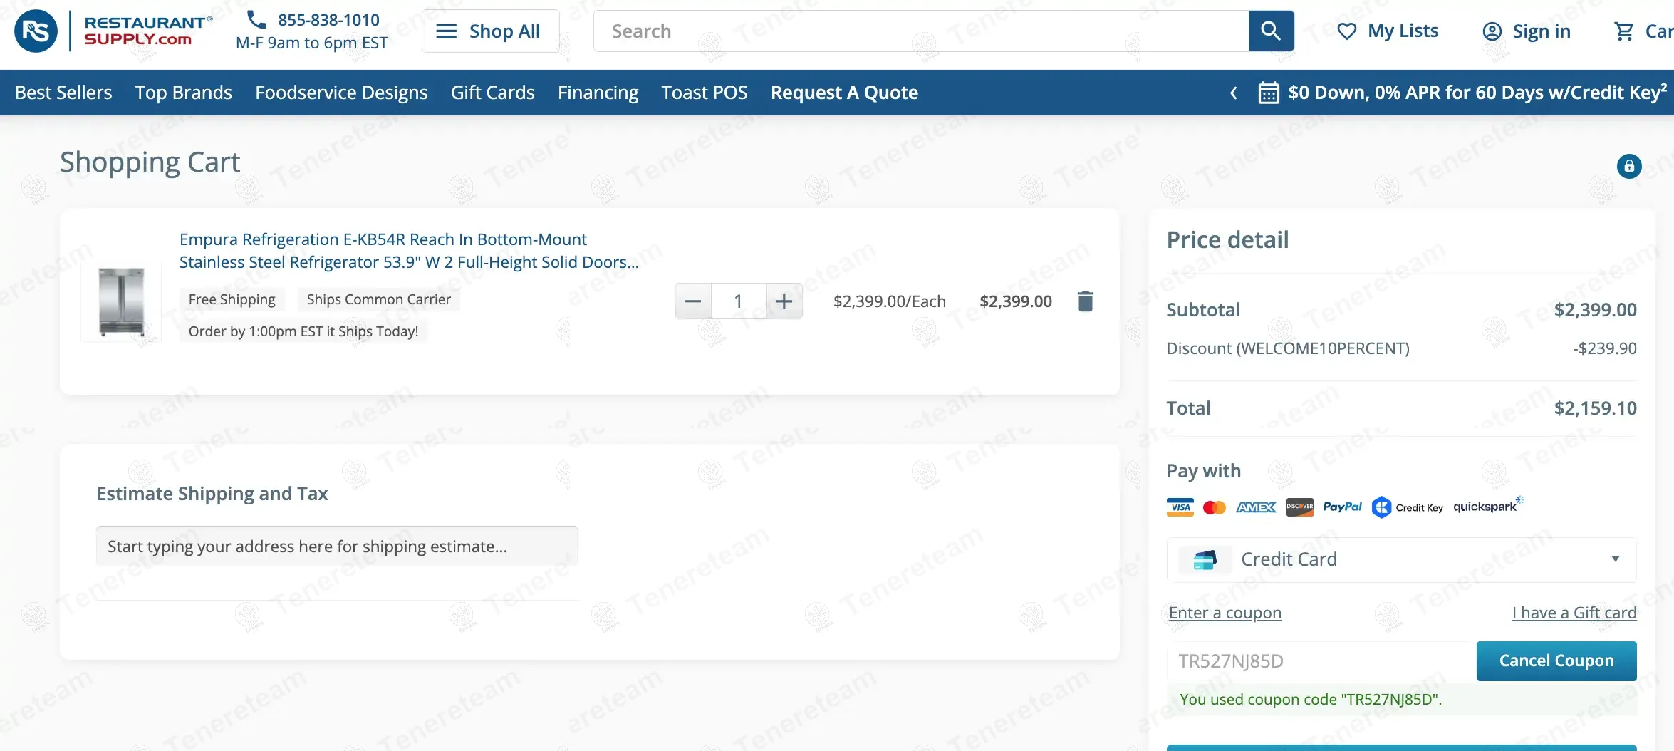Click previous promo arrow in banner
Viewport: 1674px width, 751px height.
[x=1234, y=93]
